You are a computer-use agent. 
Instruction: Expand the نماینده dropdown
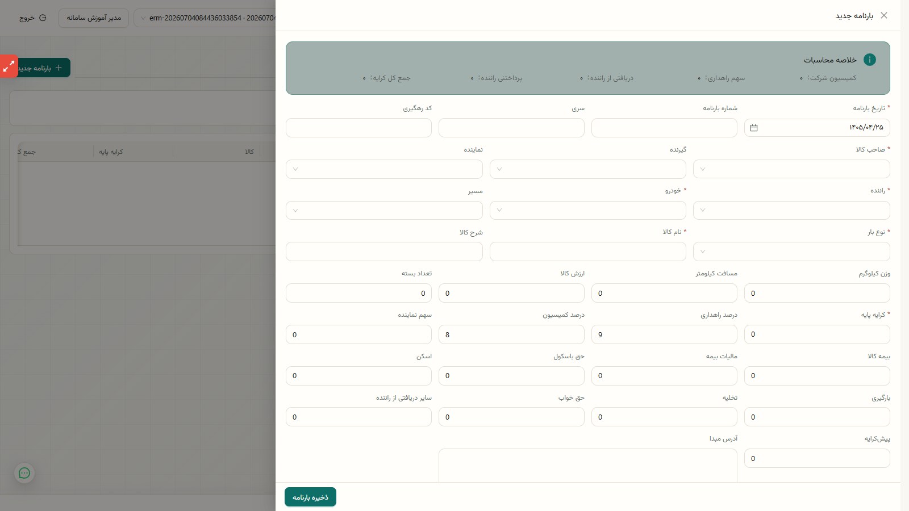click(x=384, y=169)
